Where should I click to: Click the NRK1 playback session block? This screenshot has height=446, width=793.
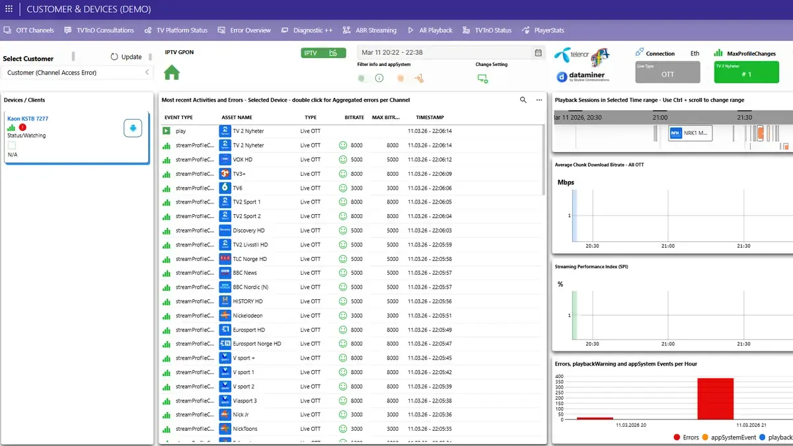click(691, 133)
